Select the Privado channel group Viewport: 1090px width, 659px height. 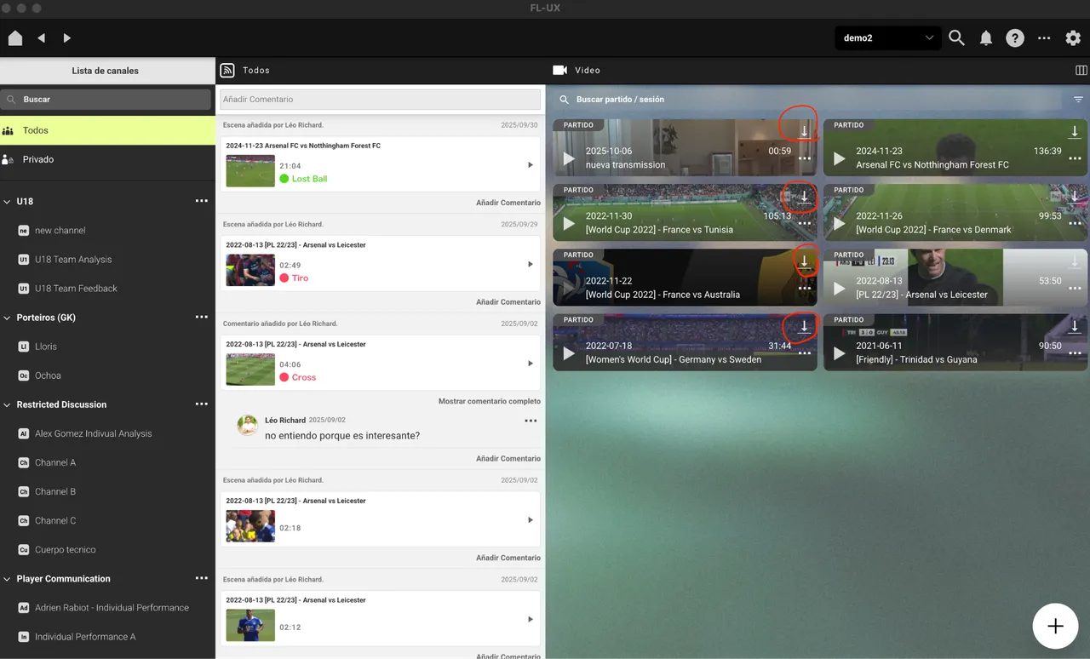pos(107,159)
